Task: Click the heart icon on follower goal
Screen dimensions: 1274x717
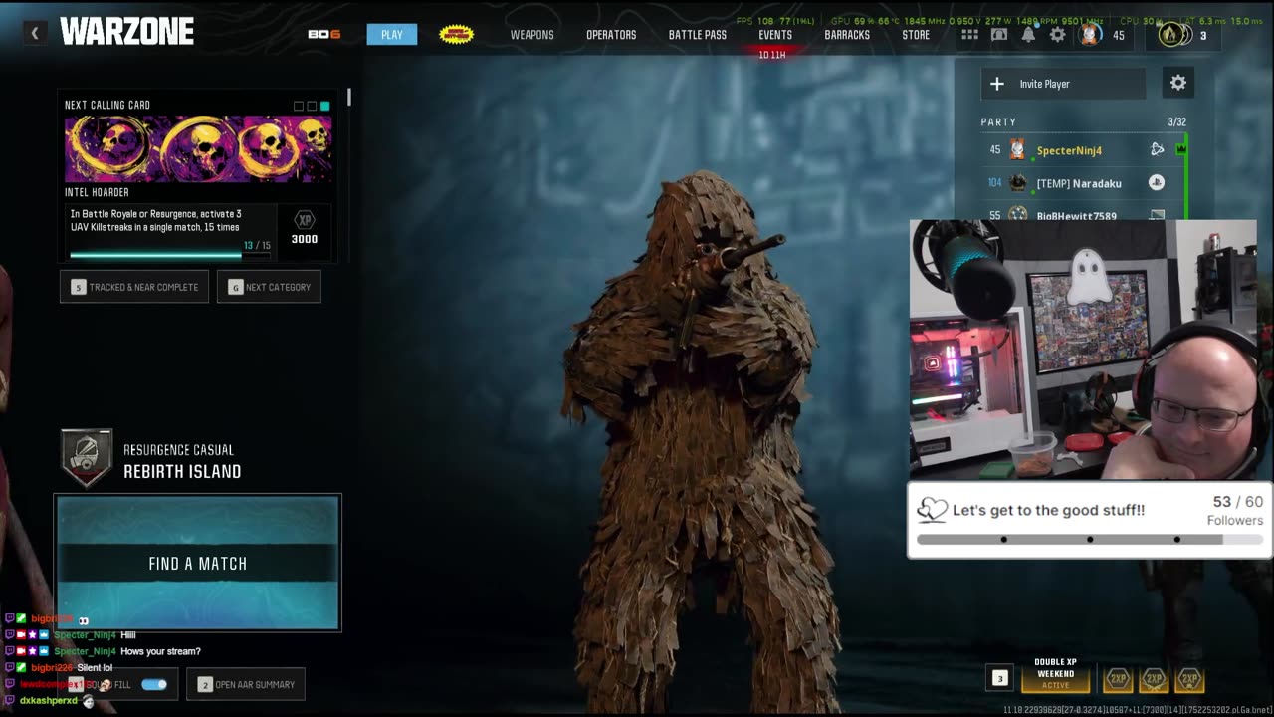Action: tap(932, 510)
